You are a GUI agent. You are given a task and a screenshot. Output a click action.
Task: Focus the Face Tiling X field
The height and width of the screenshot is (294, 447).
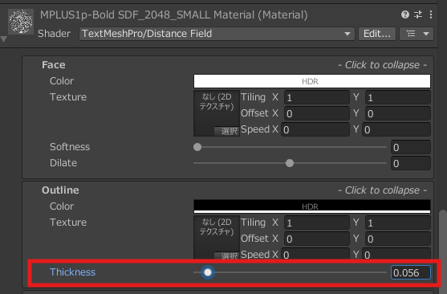(317, 98)
